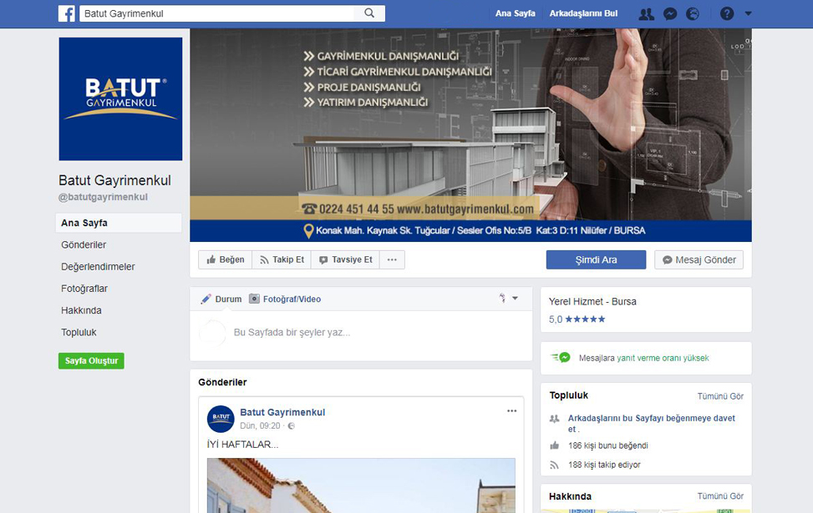Open Fotoğraflar in the sidebar
This screenshot has width=813, height=513.
click(x=84, y=289)
